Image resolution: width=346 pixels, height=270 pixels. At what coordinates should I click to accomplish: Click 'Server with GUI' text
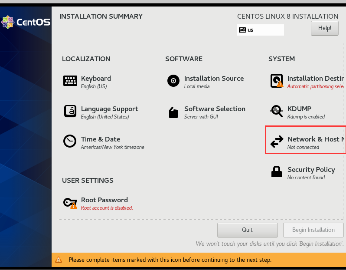(x=201, y=117)
